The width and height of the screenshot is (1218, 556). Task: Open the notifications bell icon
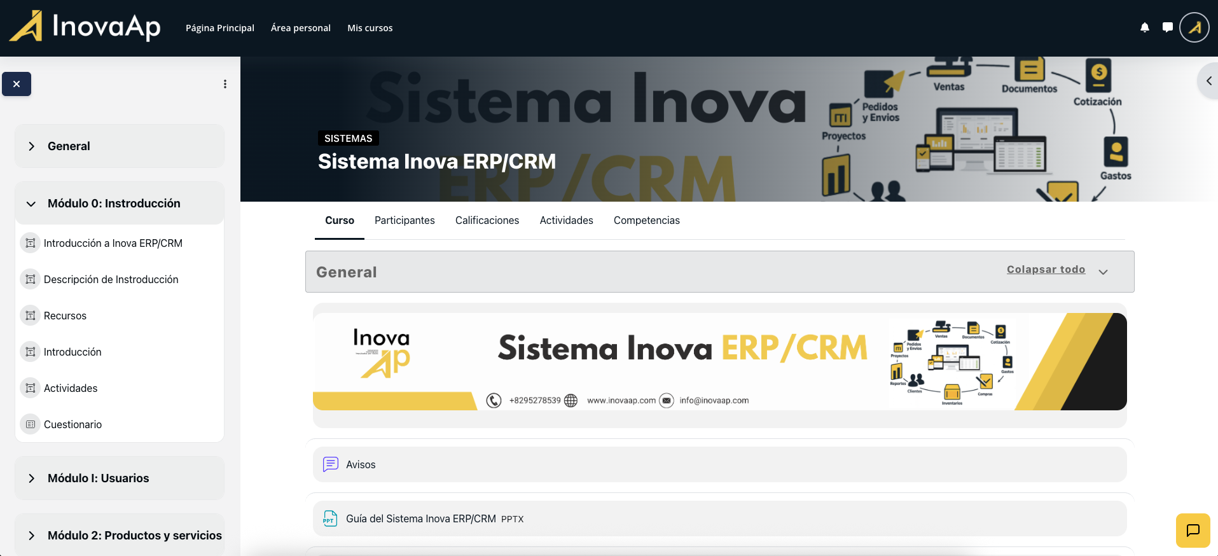pos(1144,27)
